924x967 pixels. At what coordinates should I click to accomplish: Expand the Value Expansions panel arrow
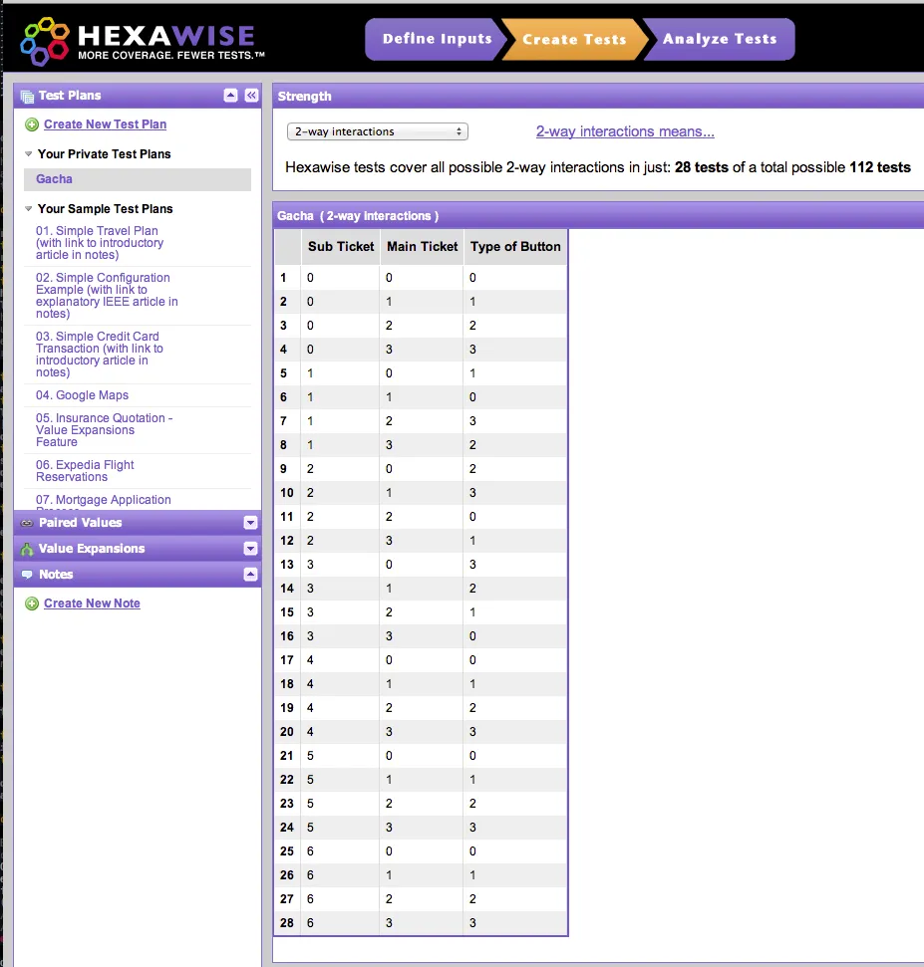click(250, 549)
